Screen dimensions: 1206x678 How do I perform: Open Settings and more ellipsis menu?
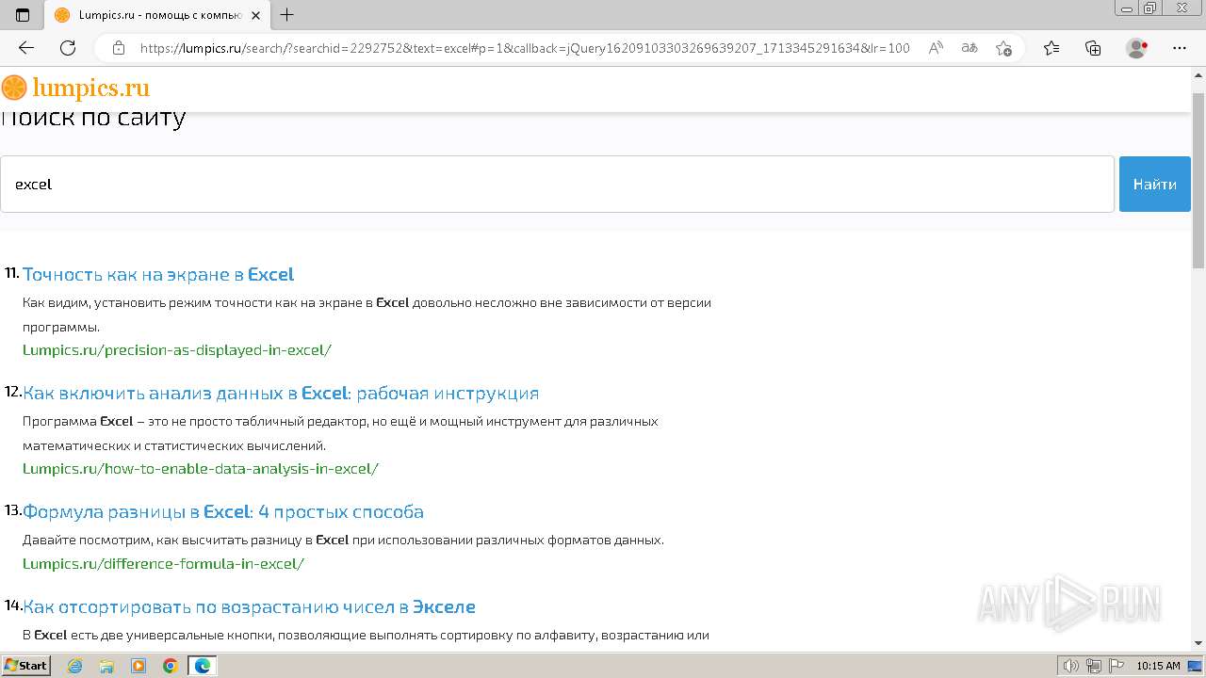(1180, 48)
